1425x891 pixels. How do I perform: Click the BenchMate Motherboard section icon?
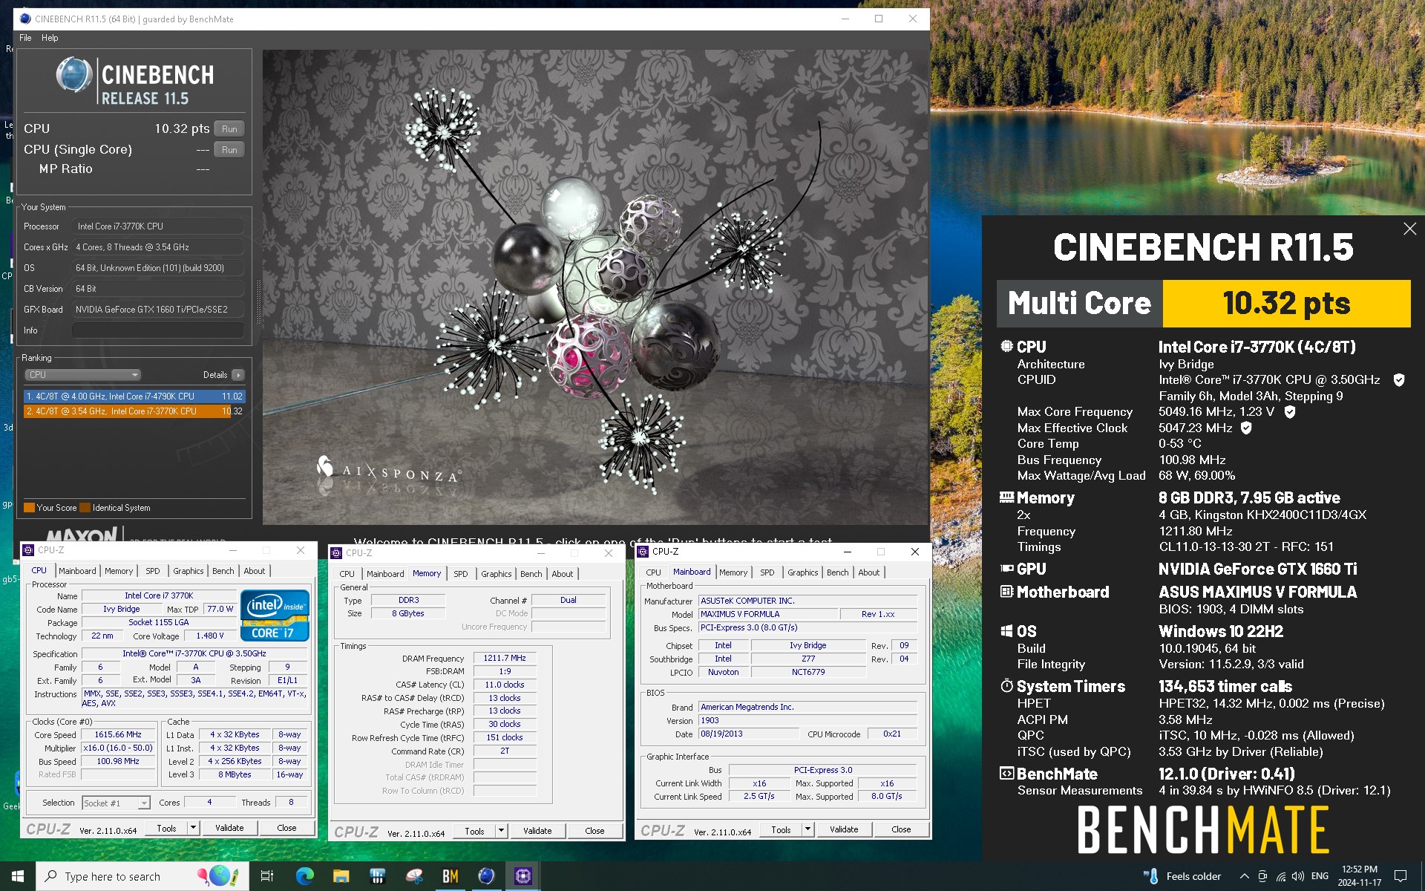1006,592
